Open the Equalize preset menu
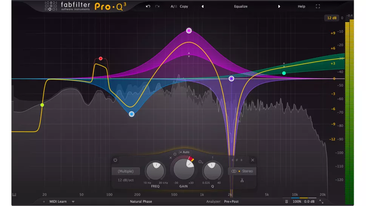This screenshot has height=206, width=366. pyautogui.click(x=240, y=6)
